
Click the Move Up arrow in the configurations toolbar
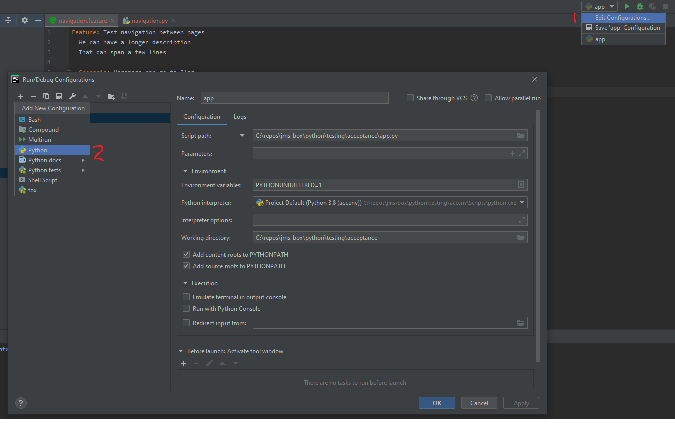click(85, 96)
